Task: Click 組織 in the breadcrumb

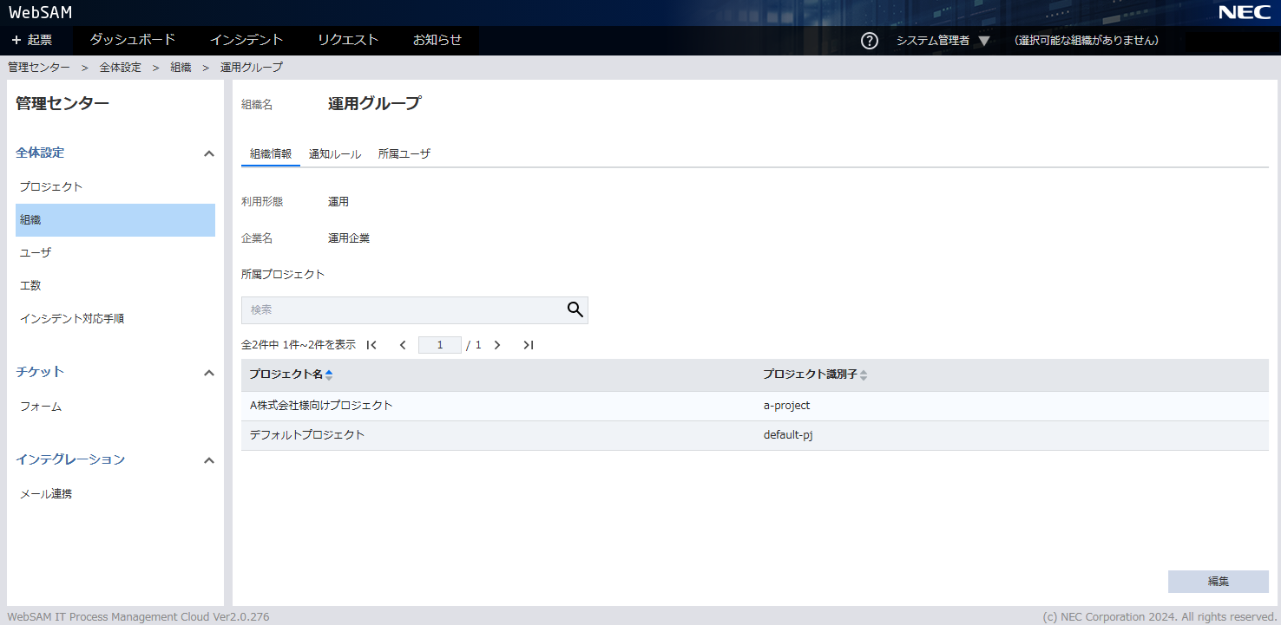Action: (181, 67)
